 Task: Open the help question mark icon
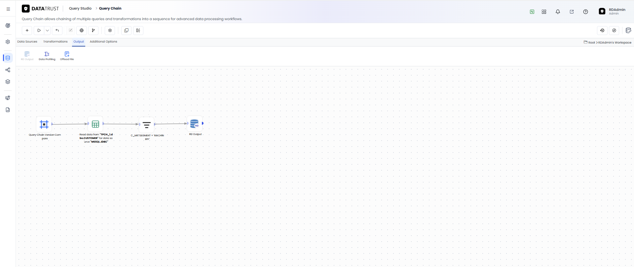click(x=585, y=12)
